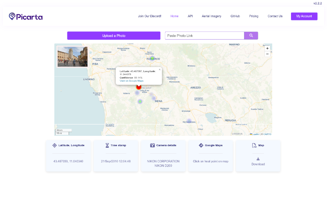Screen dimensions: 327x204
Task: Click the Paste Photo Link field
Action: (204, 35)
